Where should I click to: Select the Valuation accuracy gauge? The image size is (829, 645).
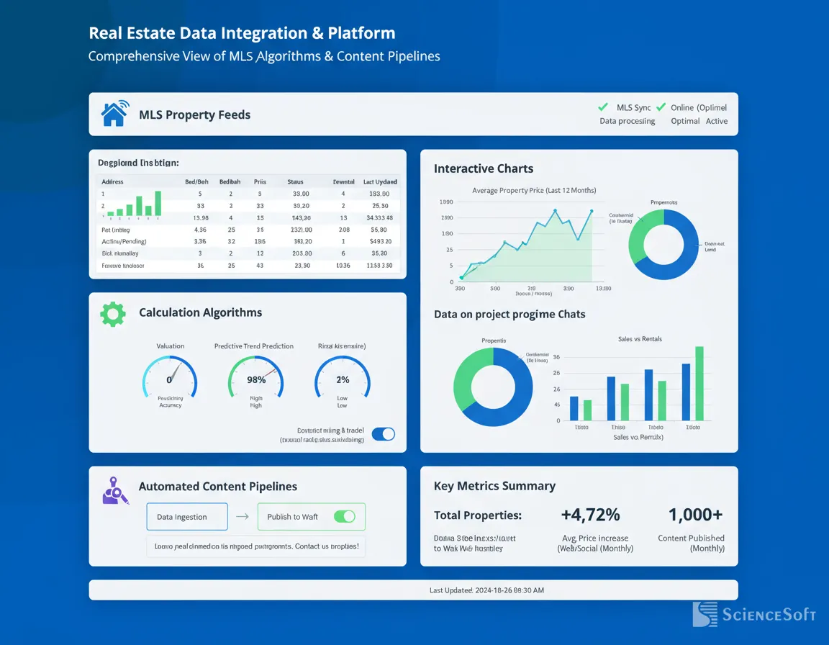171,378
